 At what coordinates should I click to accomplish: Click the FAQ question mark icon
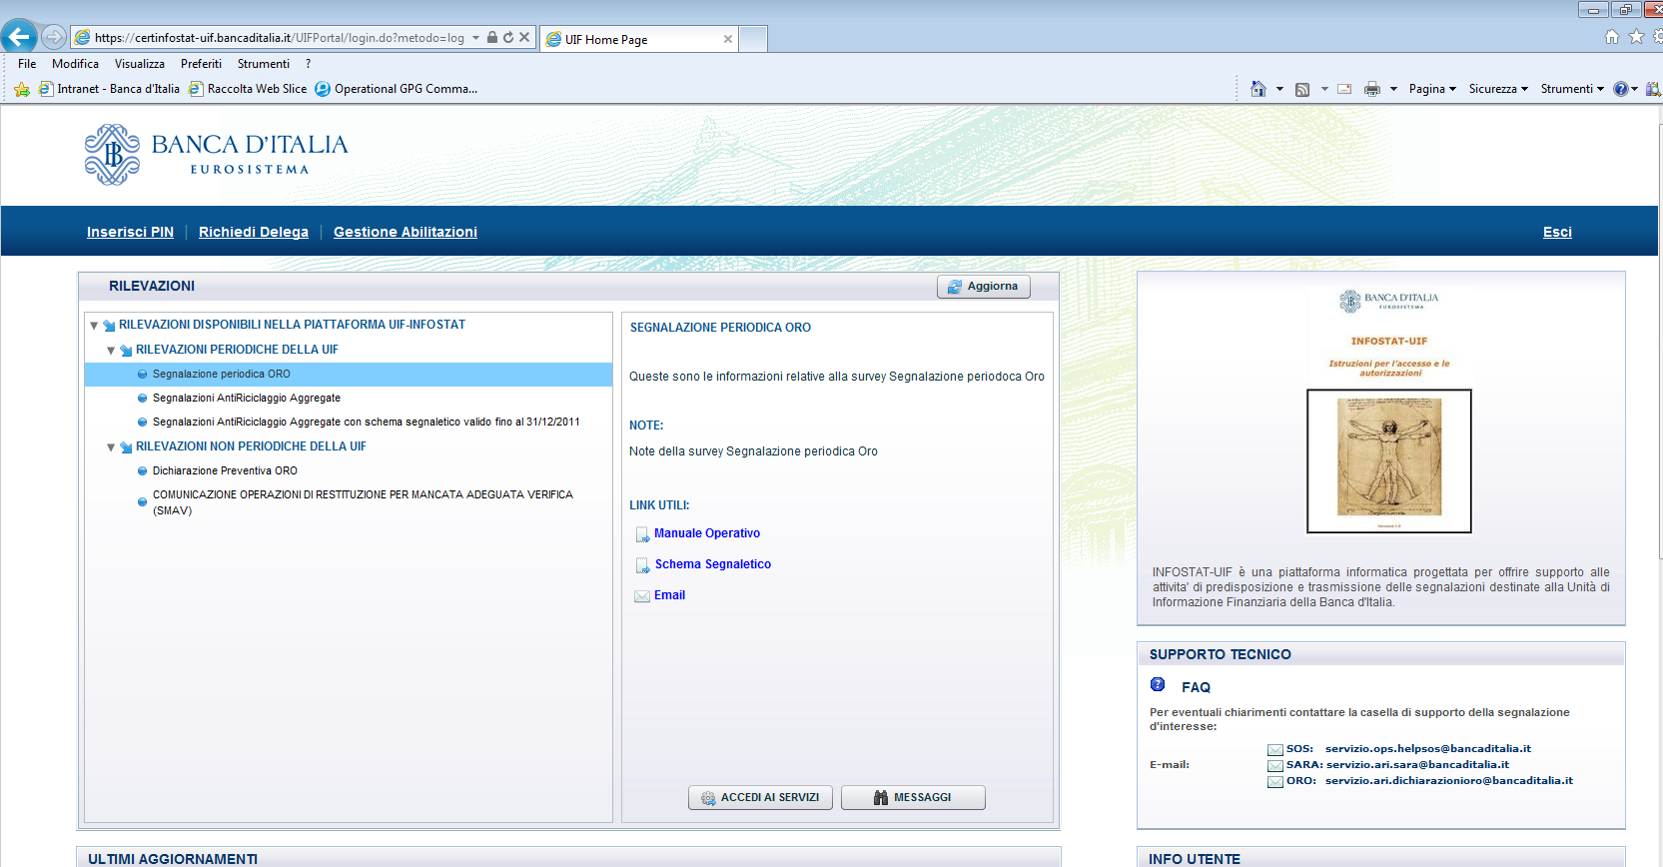click(x=1158, y=684)
